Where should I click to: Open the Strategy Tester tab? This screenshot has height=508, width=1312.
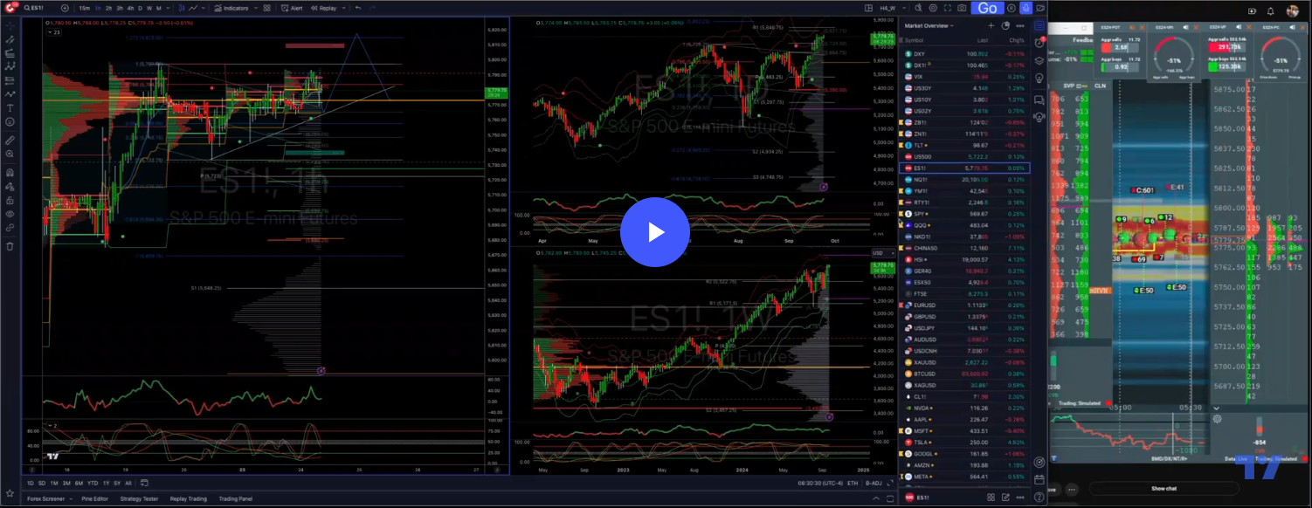pyautogui.click(x=139, y=498)
